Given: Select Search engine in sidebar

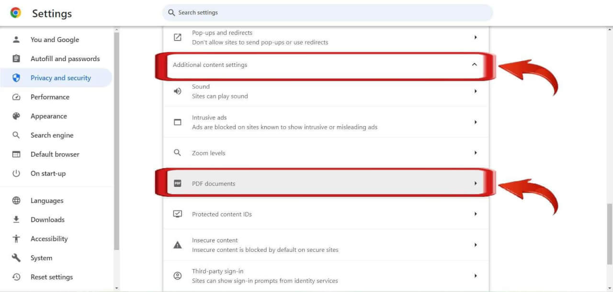Looking at the screenshot, I should point(52,135).
